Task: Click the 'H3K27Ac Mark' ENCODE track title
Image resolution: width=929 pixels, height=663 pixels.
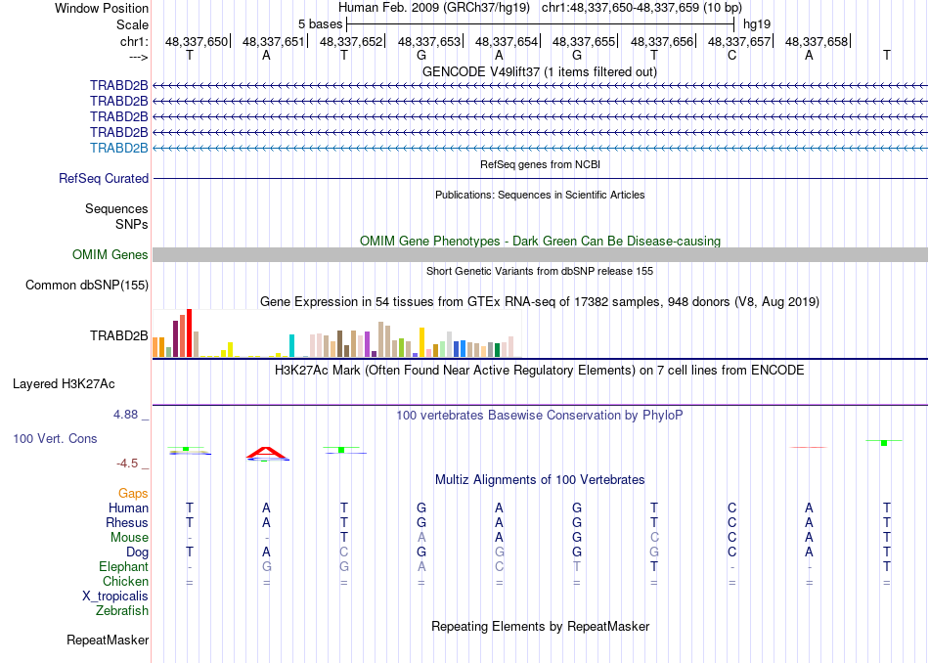Action: (540, 371)
